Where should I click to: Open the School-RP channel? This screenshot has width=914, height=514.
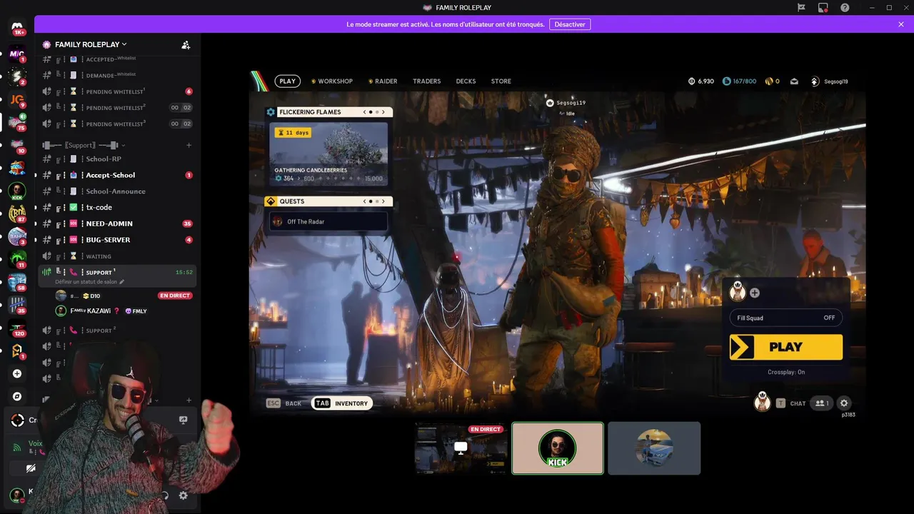coord(118,159)
